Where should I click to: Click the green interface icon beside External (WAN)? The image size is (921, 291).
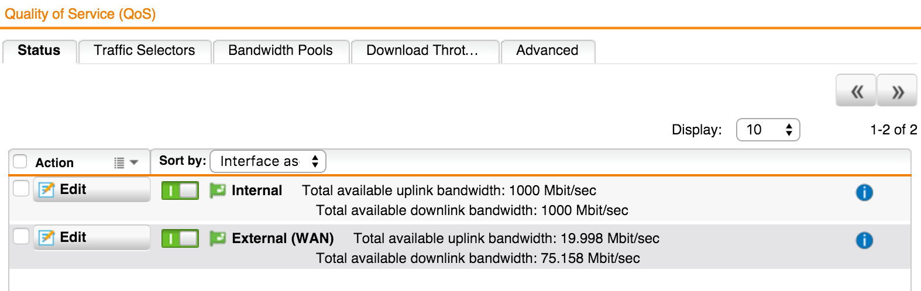click(218, 238)
